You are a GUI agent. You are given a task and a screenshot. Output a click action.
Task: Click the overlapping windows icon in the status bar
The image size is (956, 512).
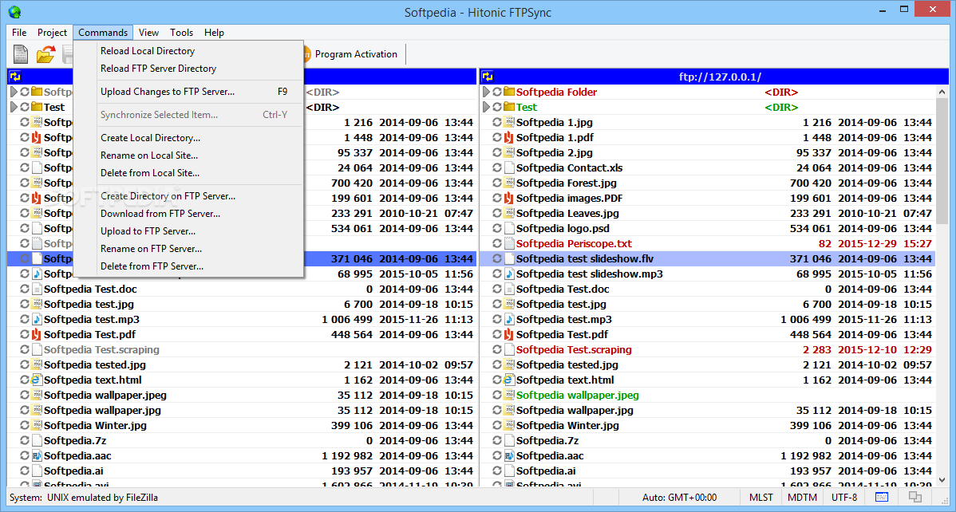click(x=916, y=498)
